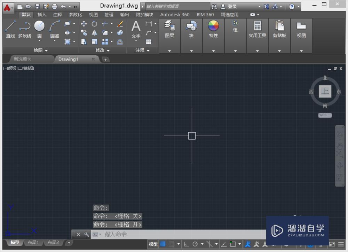Toggle the grid display in the status bar
Image resolution: width=348 pixels, height=252 pixels.
(x=163, y=244)
